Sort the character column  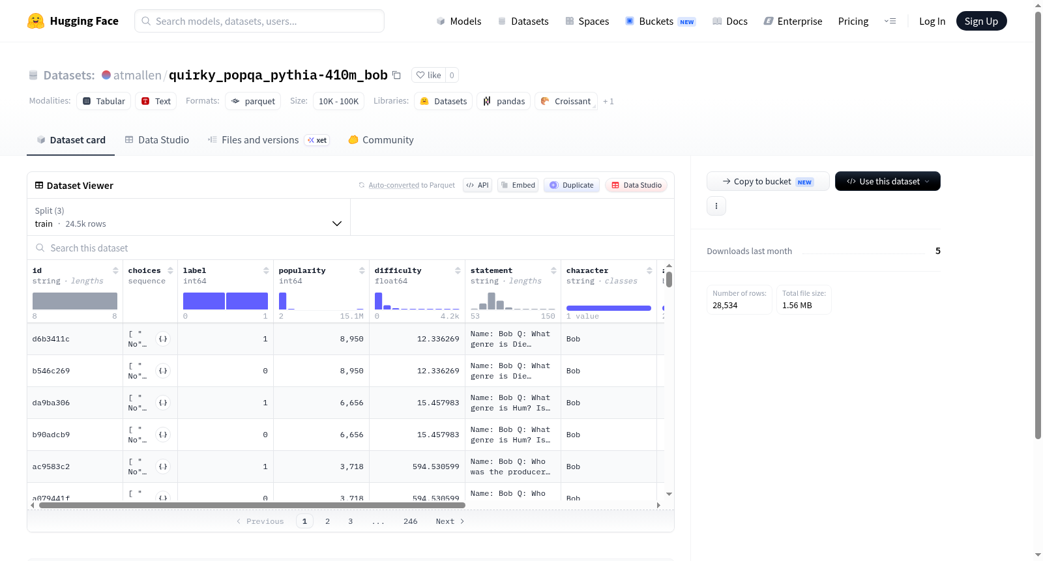tap(649, 270)
